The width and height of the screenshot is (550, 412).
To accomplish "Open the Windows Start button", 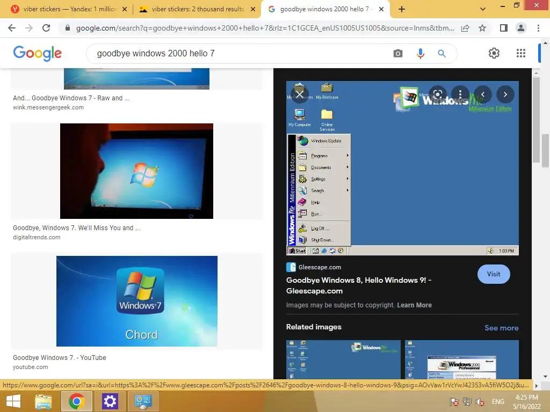I will 13,401.
